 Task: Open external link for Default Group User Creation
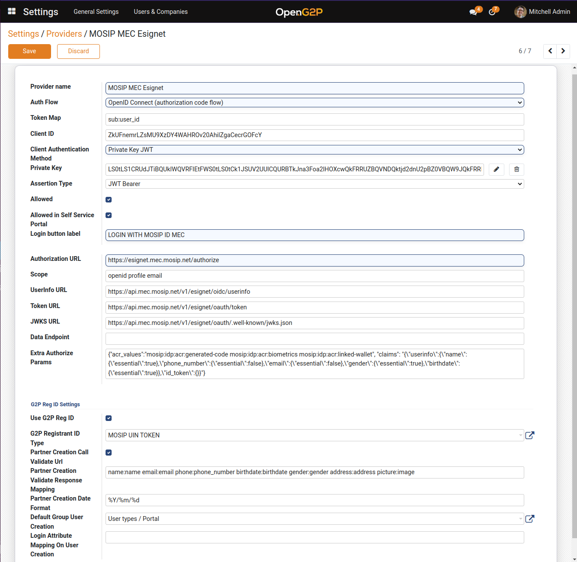click(x=529, y=519)
